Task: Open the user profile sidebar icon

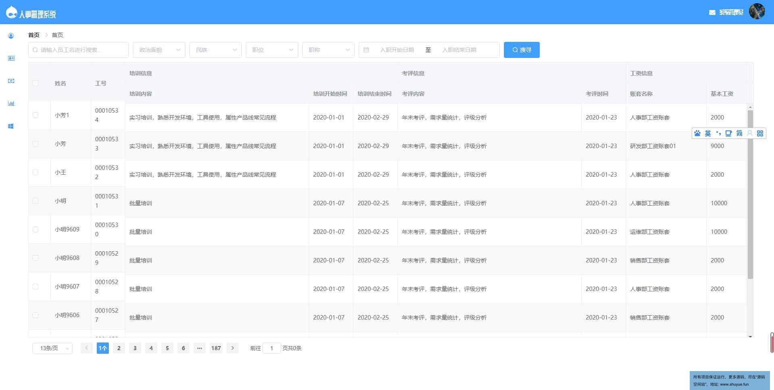Action: pos(11,36)
